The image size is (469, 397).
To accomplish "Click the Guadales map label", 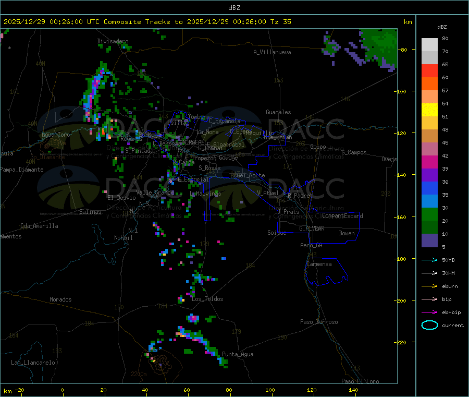I will (x=278, y=112).
